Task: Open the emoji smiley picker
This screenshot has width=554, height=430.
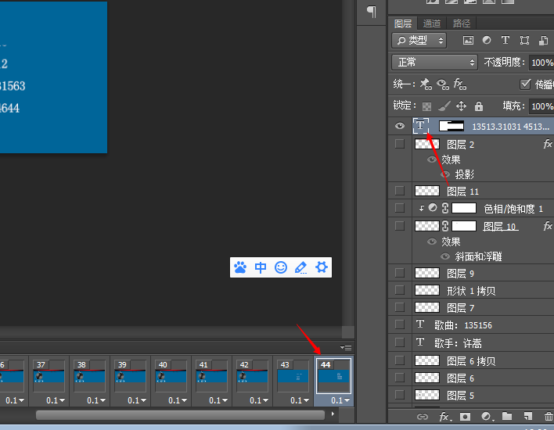Action: 281,267
